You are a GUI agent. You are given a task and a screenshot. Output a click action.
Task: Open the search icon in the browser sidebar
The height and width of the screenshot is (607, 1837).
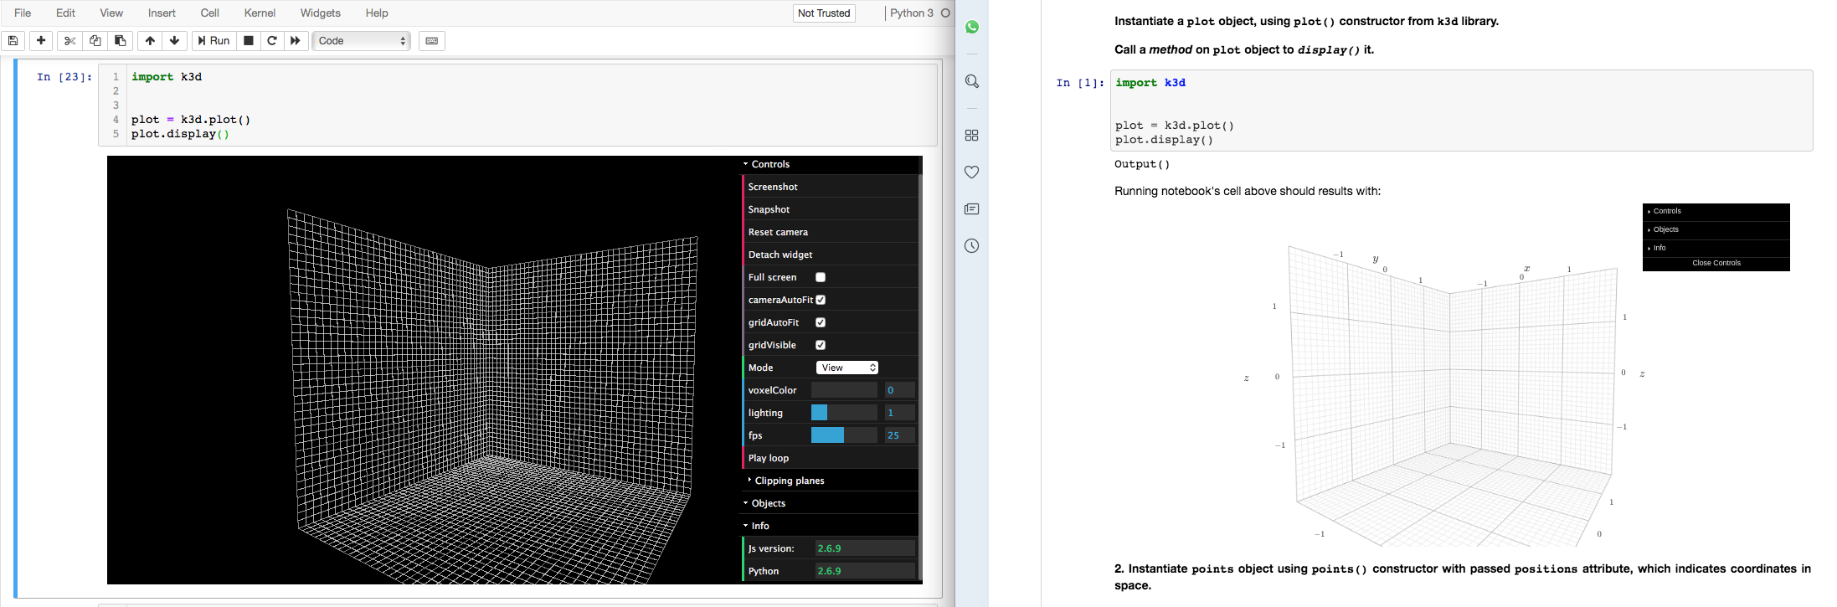coord(971,81)
